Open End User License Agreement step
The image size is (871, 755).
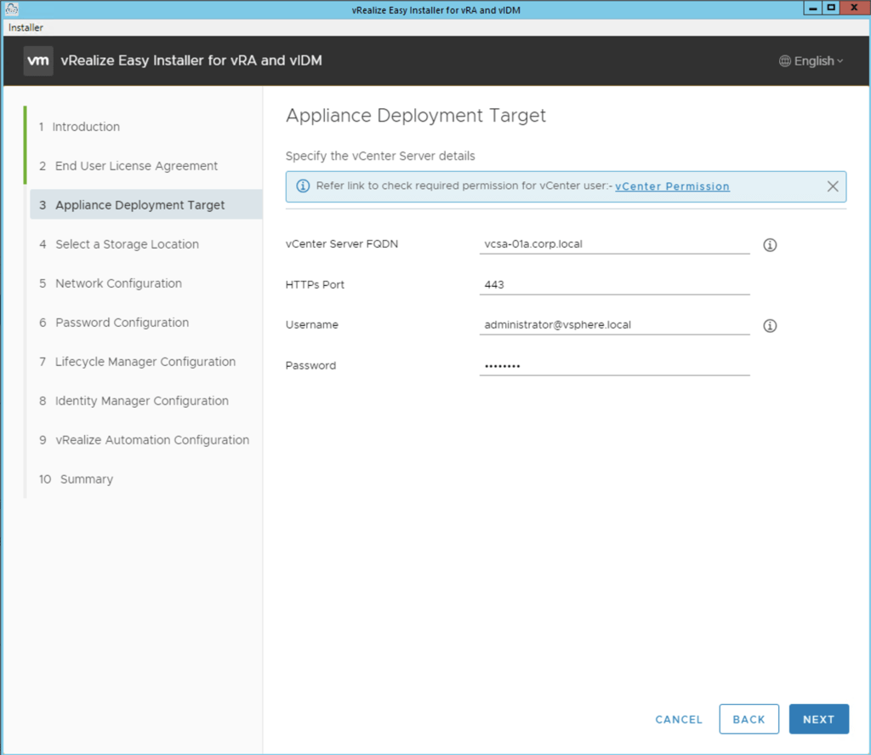tap(136, 166)
